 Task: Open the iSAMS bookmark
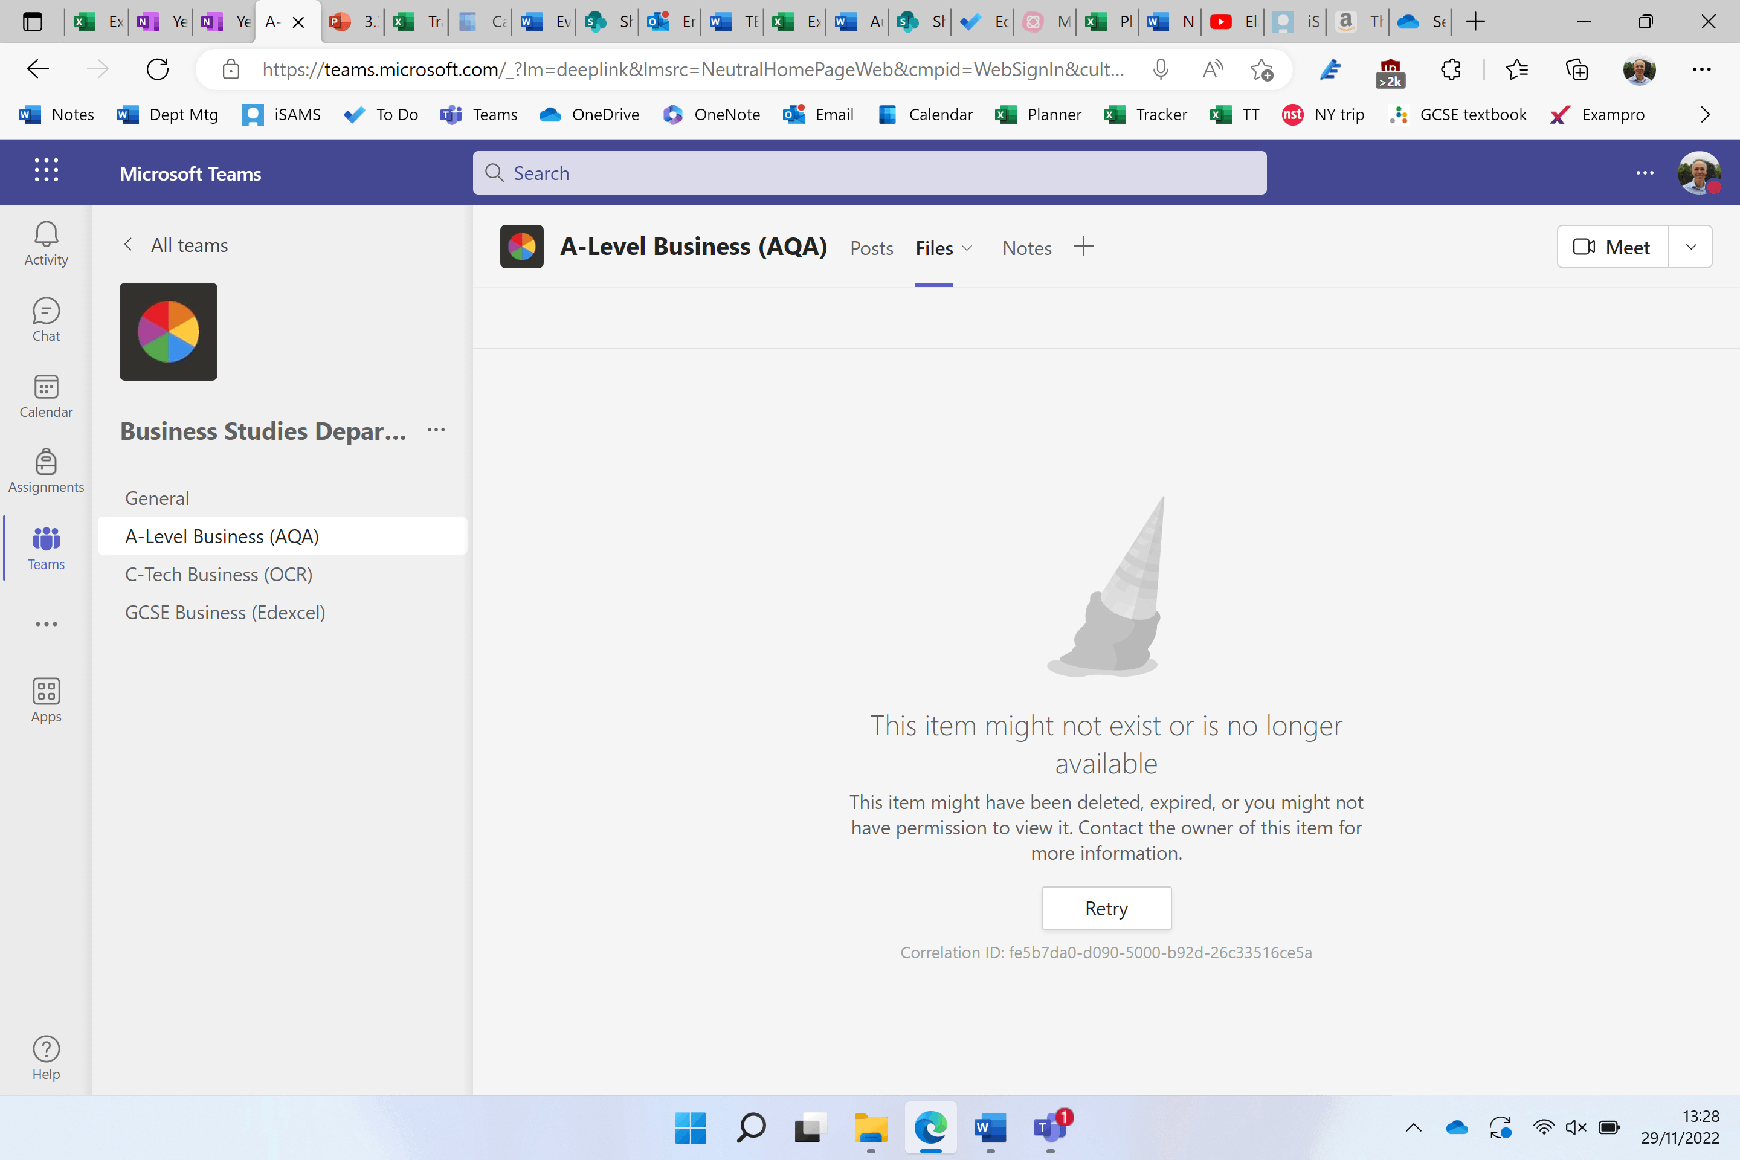click(282, 115)
